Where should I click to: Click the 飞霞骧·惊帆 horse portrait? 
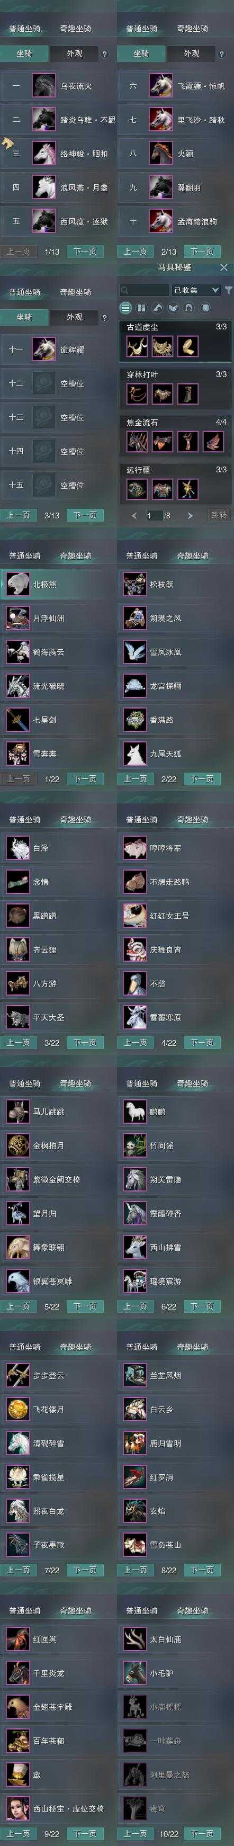click(x=161, y=86)
